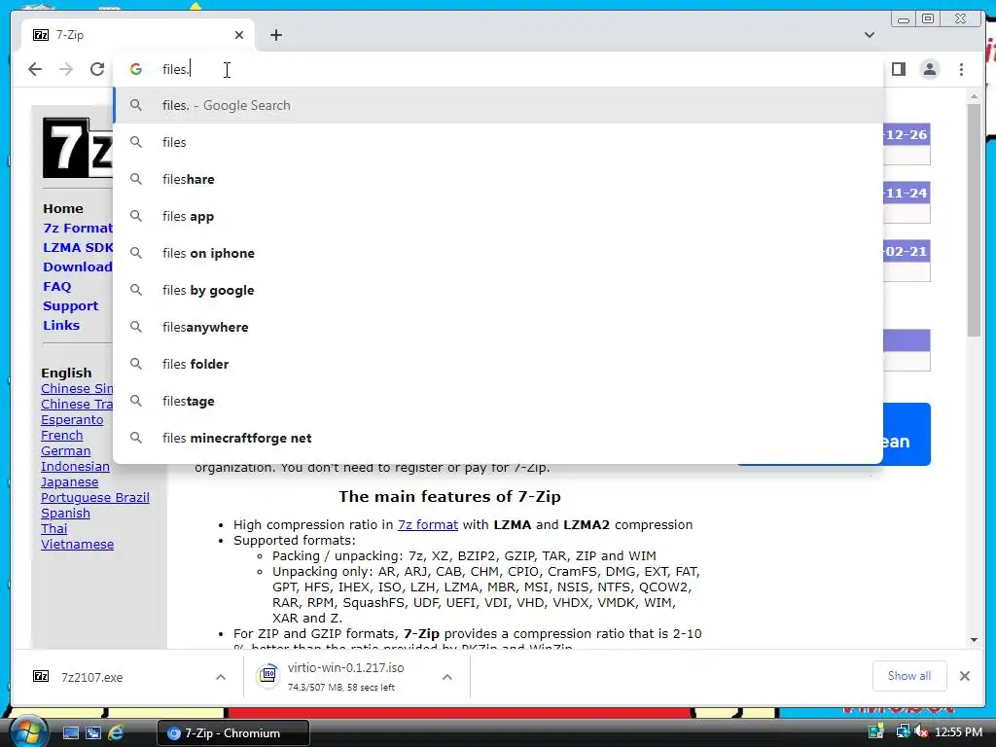996x747 pixels.
Task: Click the muted volume tray icon
Action: (921, 731)
